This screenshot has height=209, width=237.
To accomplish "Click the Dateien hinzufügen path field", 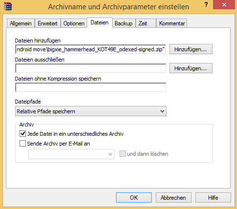I will [91, 49].
